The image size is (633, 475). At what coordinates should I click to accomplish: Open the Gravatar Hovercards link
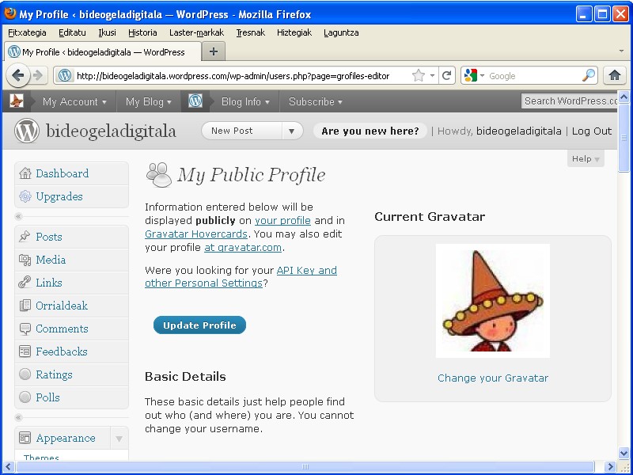tap(196, 234)
